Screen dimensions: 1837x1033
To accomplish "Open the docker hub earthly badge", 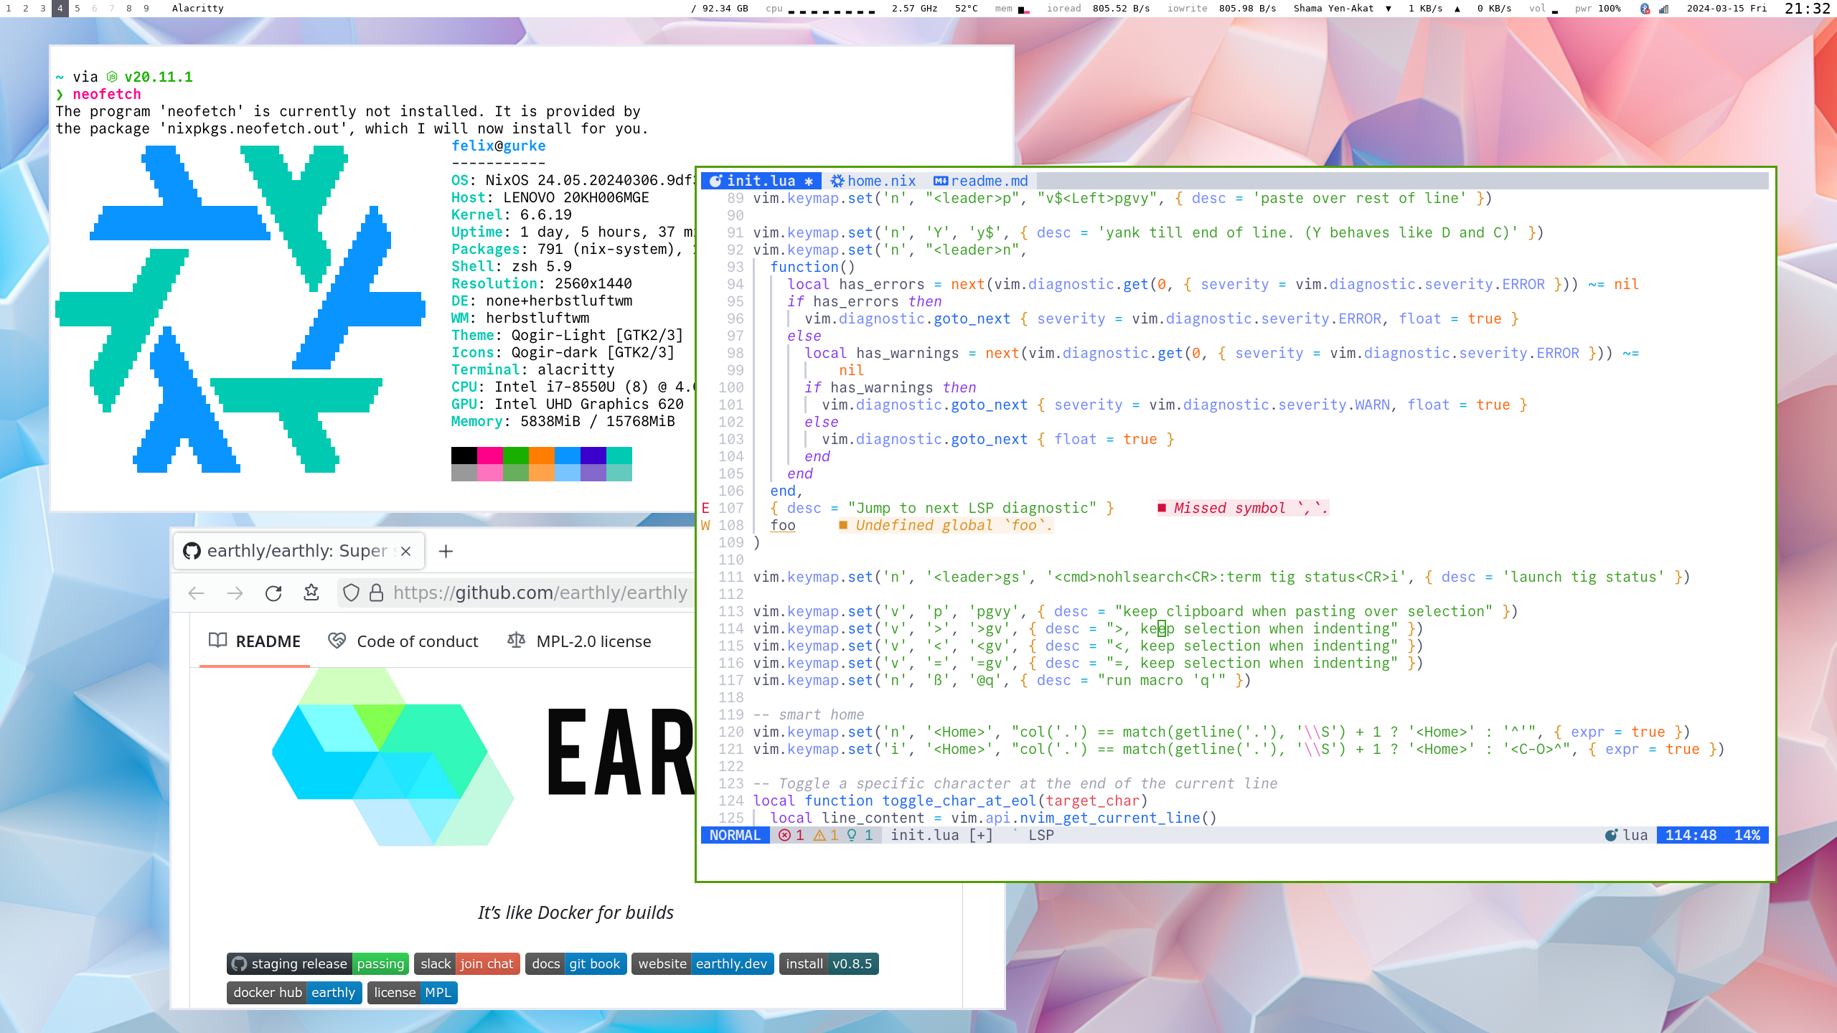I will tap(294, 992).
